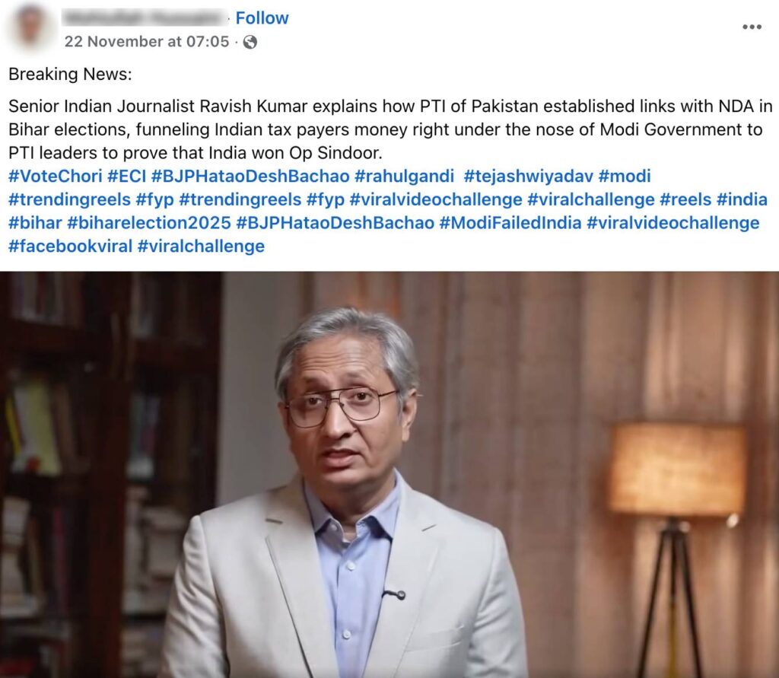
Task: Open the #india hashtag
Action: 742,199
